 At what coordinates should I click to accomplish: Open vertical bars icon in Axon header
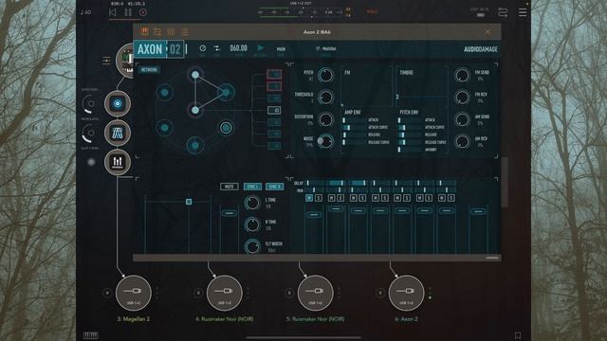click(x=171, y=31)
